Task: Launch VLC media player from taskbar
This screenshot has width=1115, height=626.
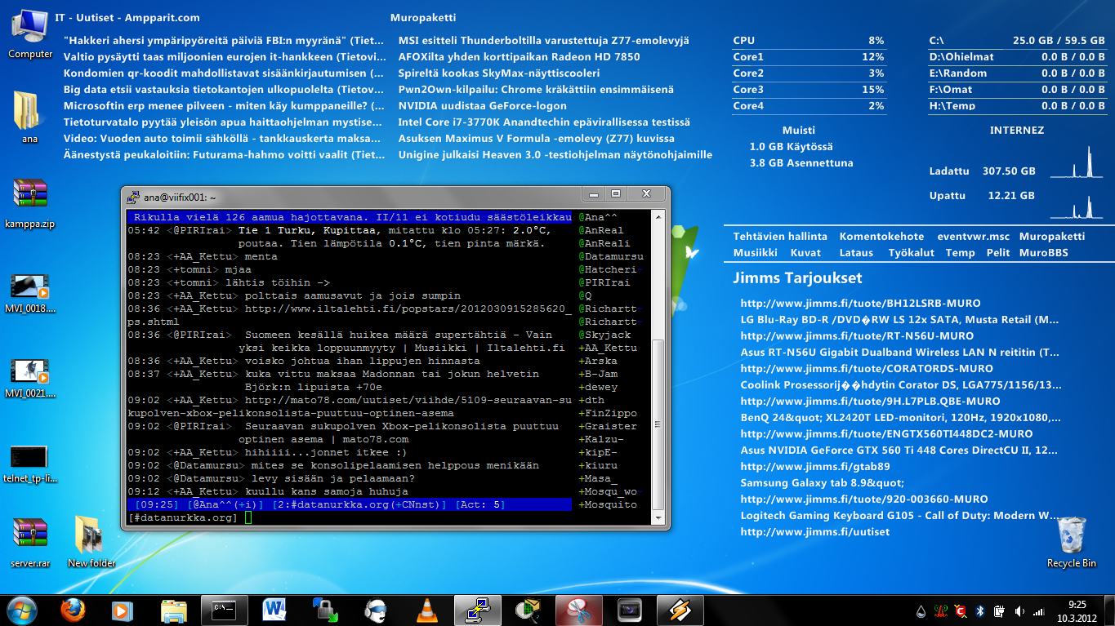Action: [426, 610]
